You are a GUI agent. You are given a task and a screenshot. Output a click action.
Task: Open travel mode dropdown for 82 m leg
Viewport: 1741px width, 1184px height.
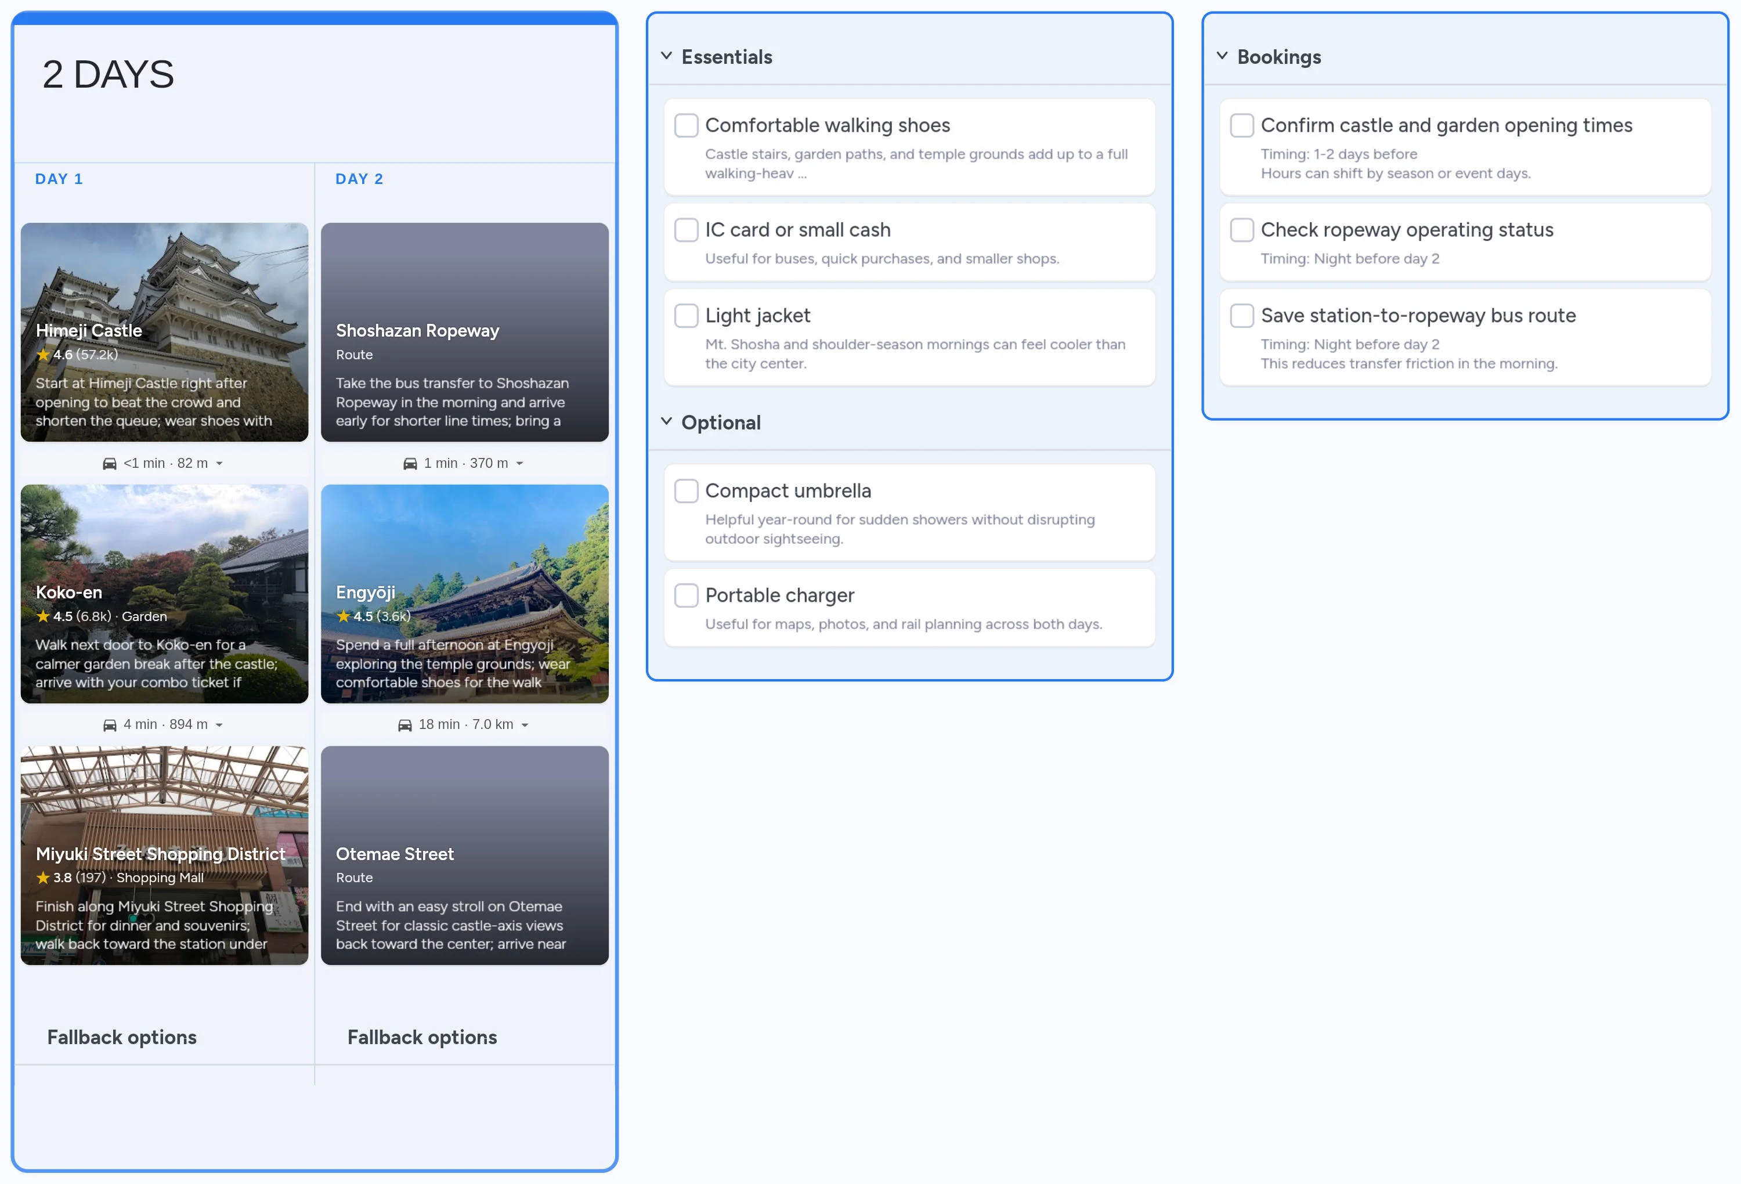219,464
